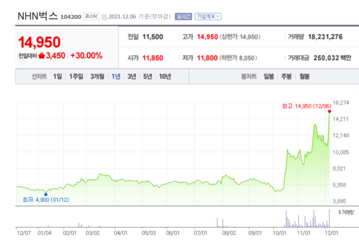
Task: Switch to 일봉 candle chart
Action: 269,77
